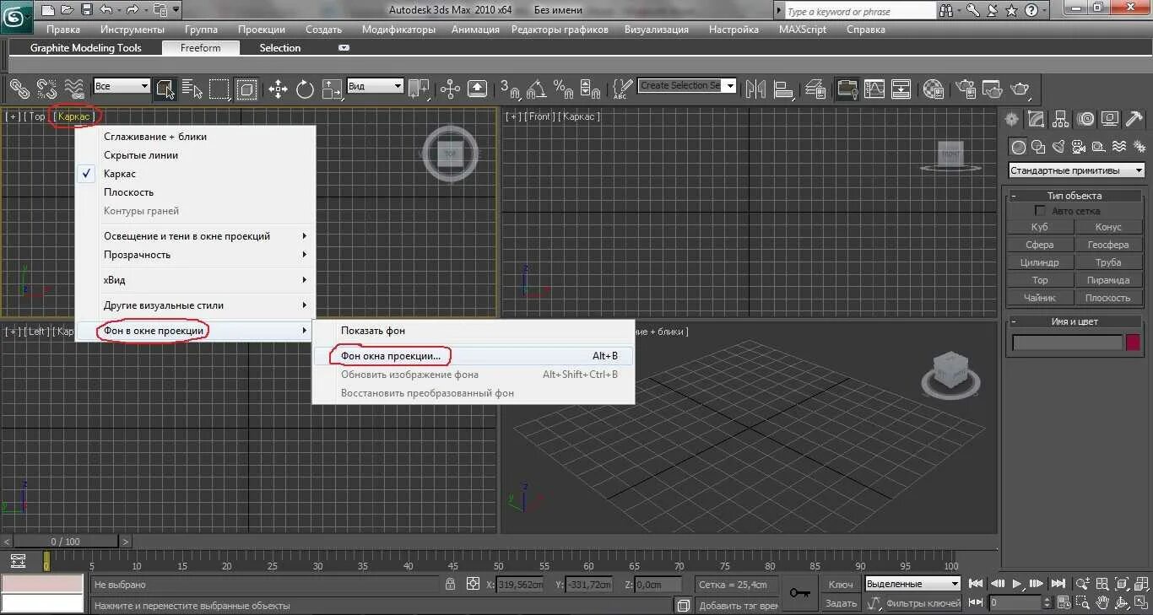Toggle the selection lock padlock icon
1153x615 pixels.
[451, 584]
